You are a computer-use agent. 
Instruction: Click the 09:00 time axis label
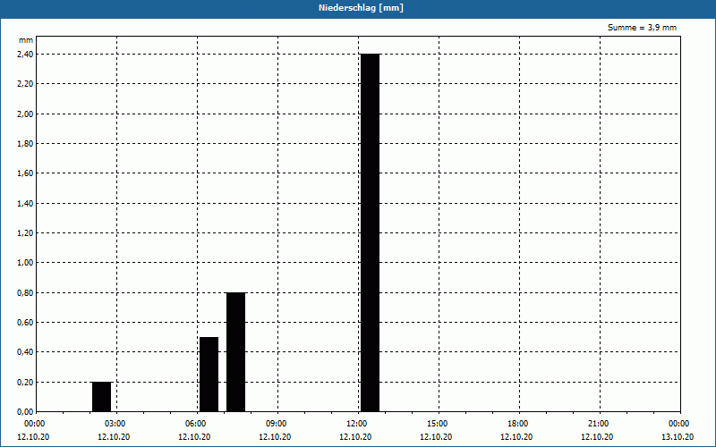coord(277,424)
